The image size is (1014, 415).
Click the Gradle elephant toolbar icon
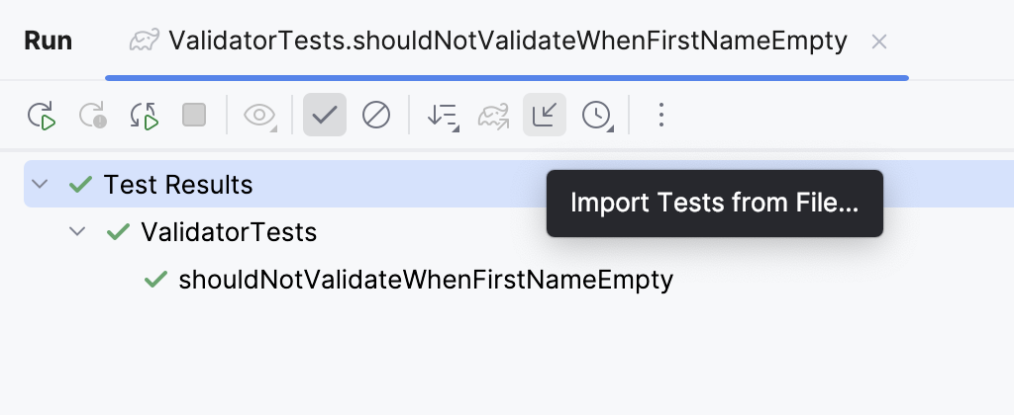click(493, 116)
